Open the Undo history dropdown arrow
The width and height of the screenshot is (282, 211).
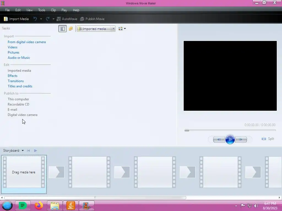[41, 19]
